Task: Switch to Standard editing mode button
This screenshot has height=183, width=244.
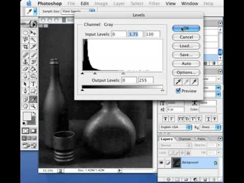Action: point(25,131)
